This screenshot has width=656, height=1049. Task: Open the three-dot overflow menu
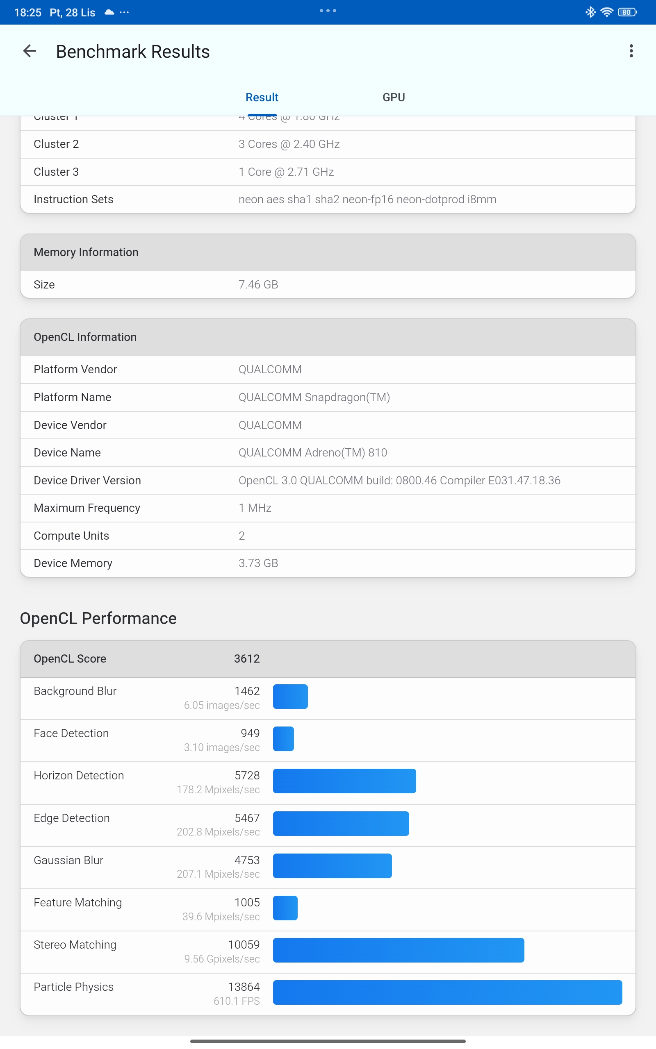(x=631, y=51)
